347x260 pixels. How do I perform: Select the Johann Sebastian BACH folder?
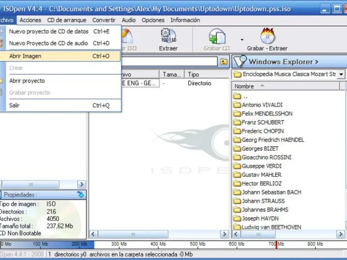pos(267,192)
